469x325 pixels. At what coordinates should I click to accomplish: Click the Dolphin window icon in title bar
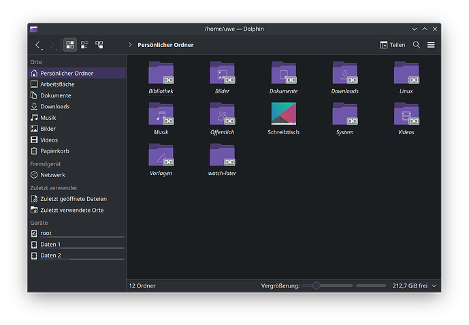pos(34,29)
